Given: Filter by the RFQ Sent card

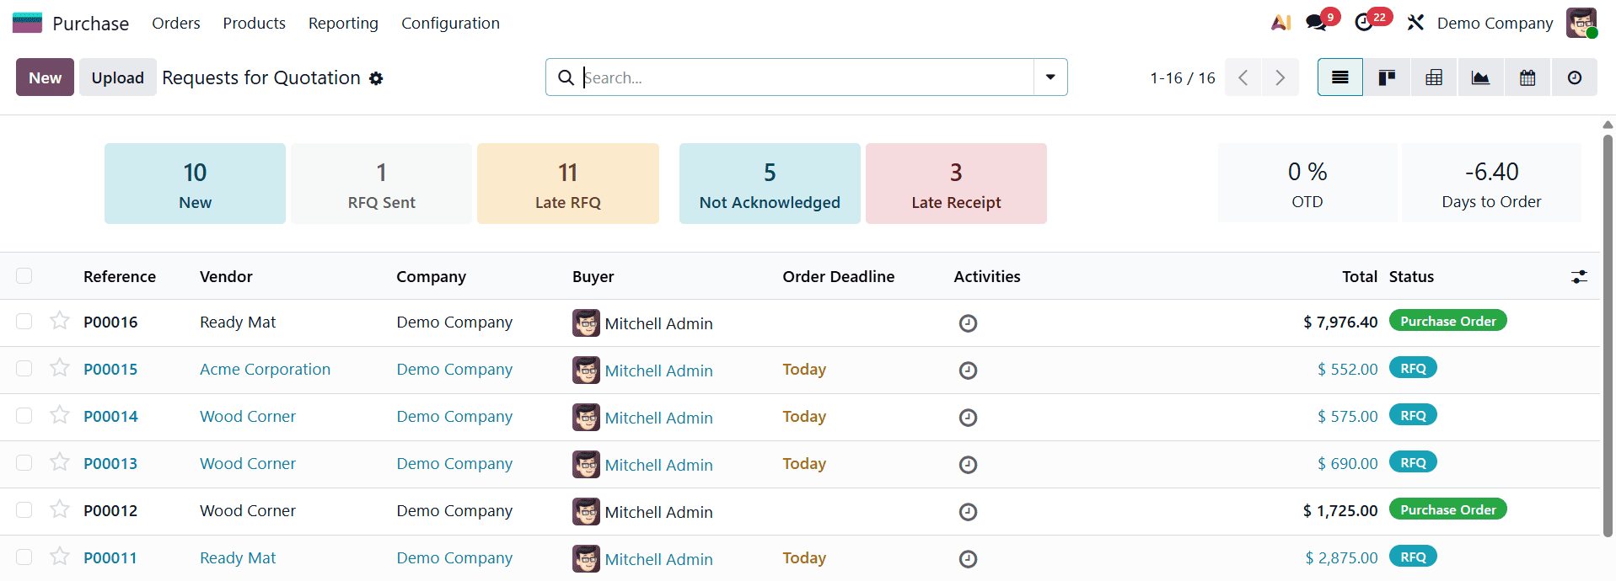Looking at the screenshot, I should tap(381, 184).
